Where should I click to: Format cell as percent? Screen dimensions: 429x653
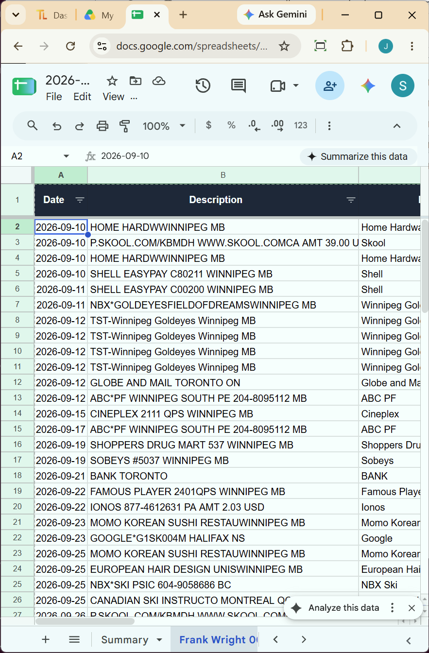pyautogui.click(x=231, y=125)
